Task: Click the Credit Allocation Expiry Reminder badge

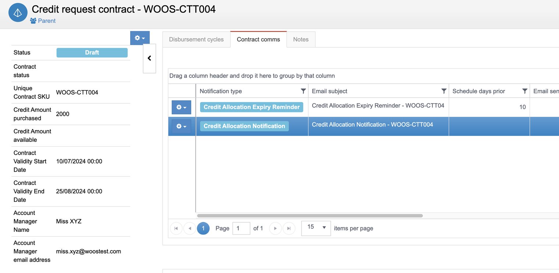Action: [252, 107]
